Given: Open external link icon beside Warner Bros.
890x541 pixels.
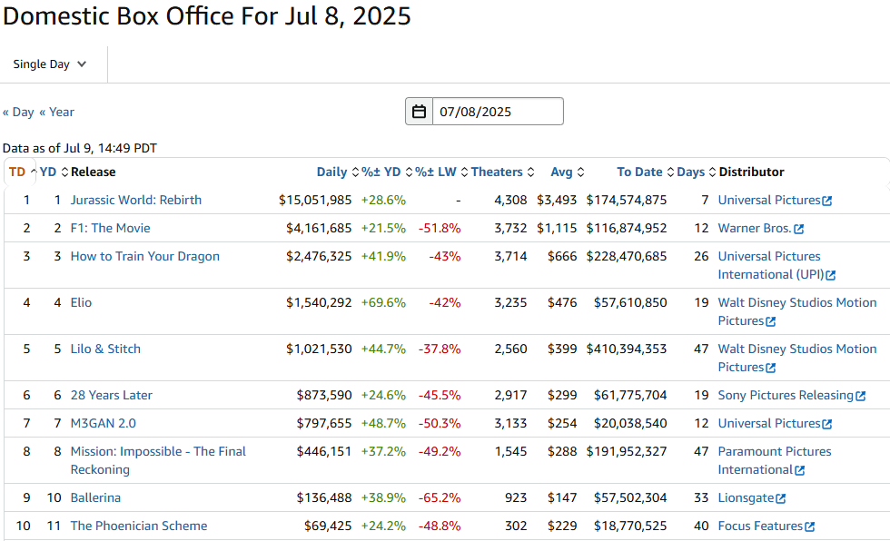Looking at the screenshot, I should tap(798, 229).
